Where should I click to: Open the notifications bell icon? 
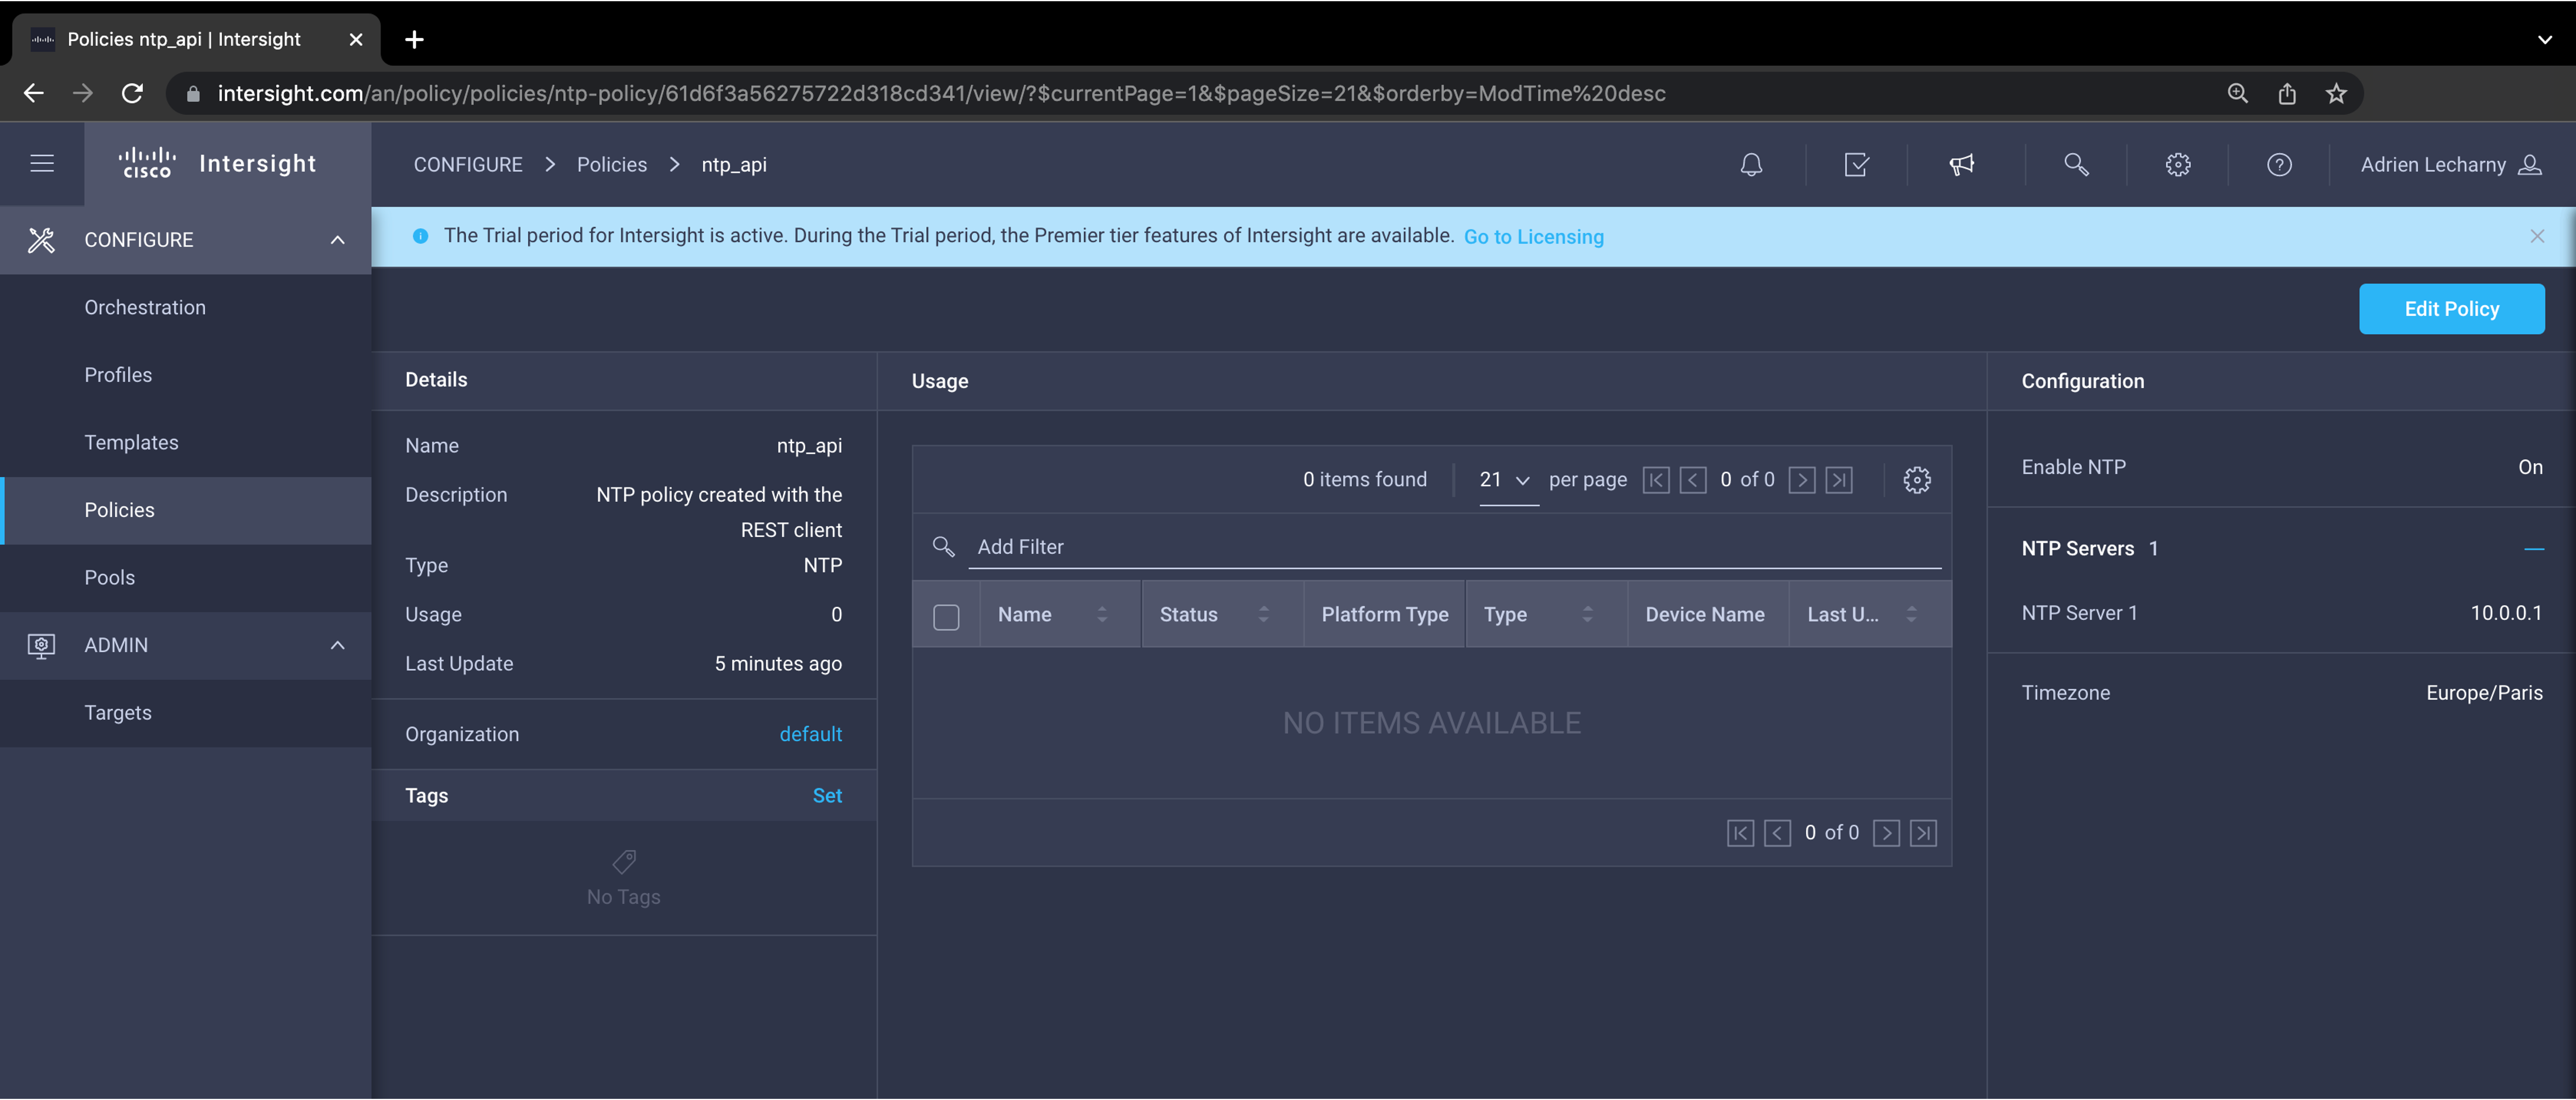coord(1751,165)
